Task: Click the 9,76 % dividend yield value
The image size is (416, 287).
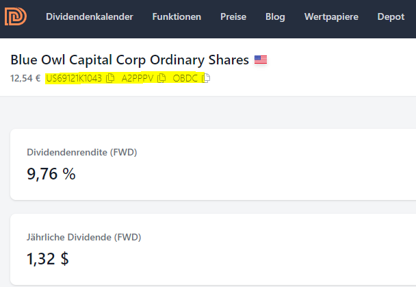Action: point(51,174)
